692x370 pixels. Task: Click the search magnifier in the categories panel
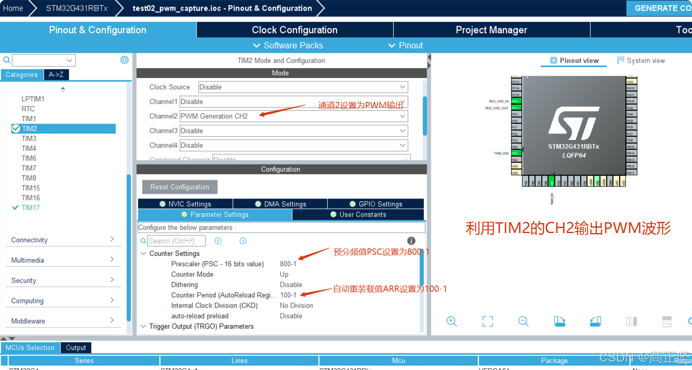(x=7, y=60)
